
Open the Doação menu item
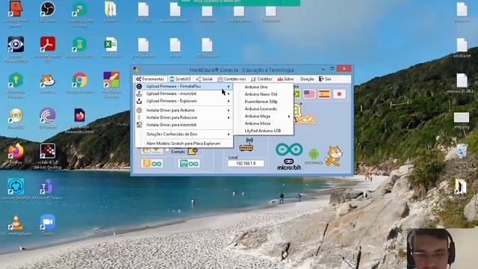click(x=307, y=79)
